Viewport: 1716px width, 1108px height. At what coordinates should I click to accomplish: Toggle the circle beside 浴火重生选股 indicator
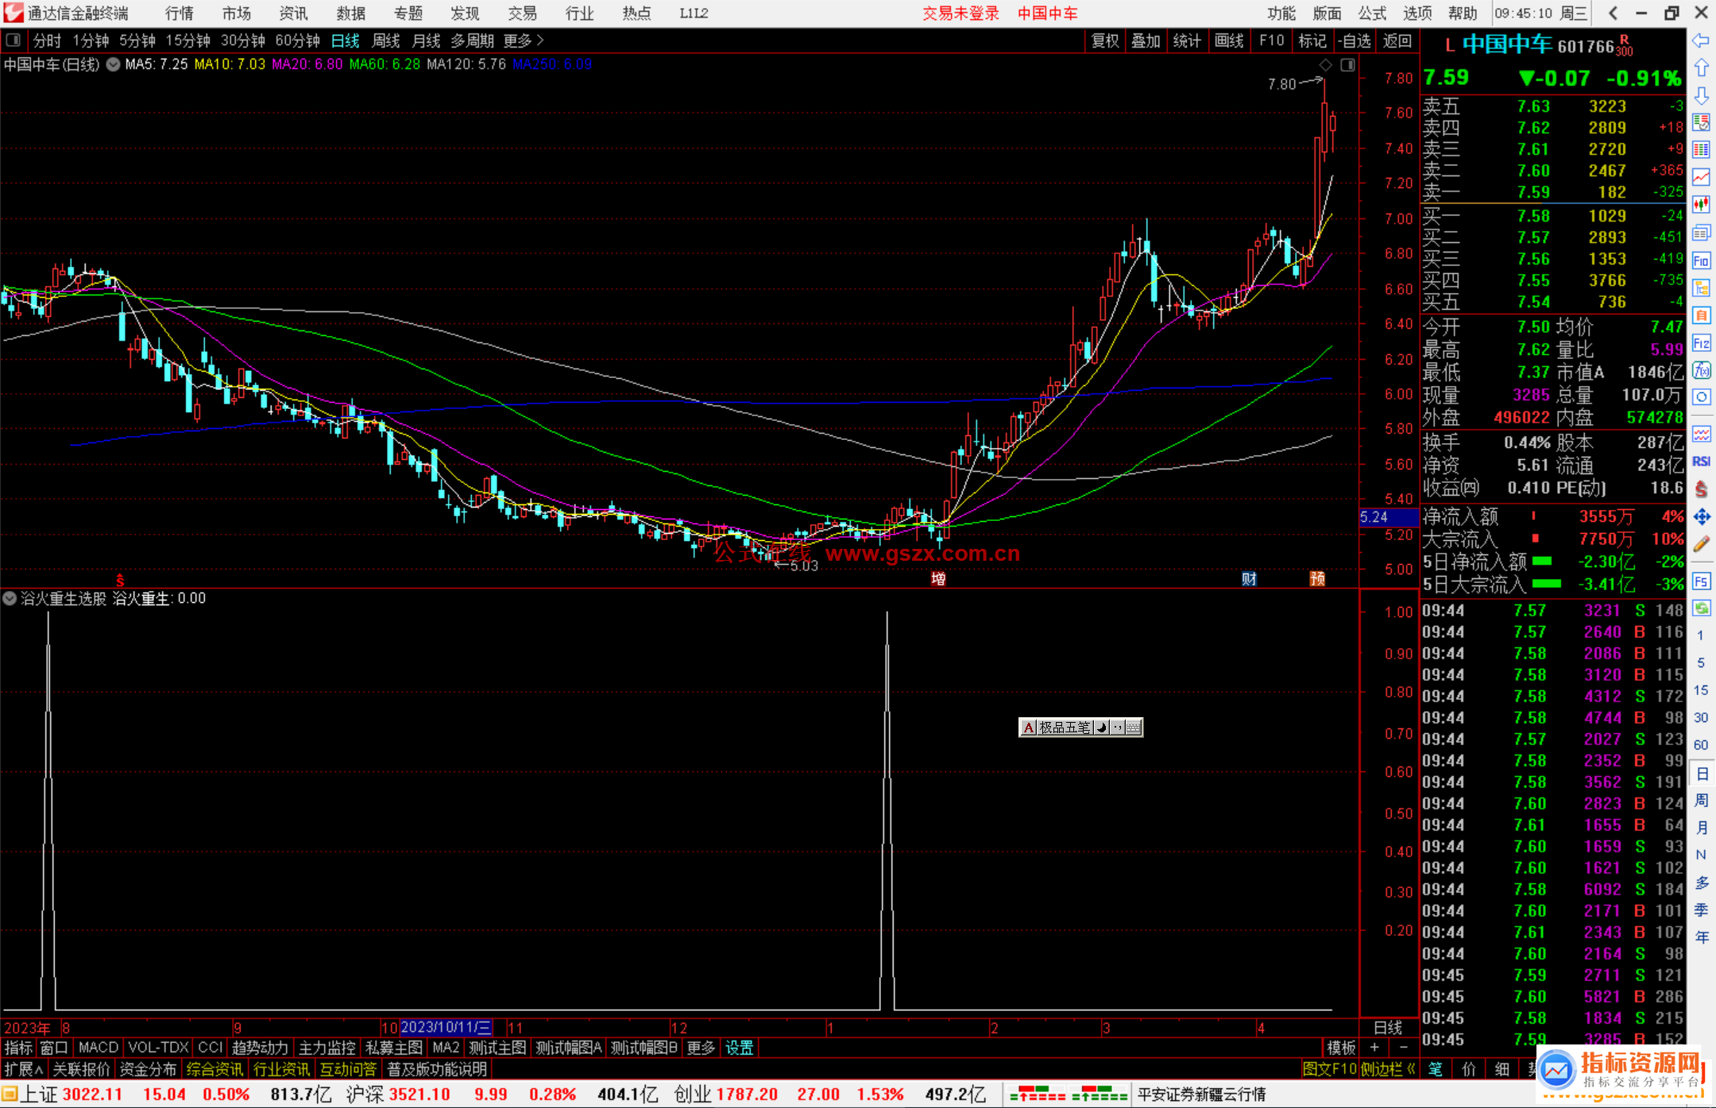pyautogui.click(x=10, y=598)
